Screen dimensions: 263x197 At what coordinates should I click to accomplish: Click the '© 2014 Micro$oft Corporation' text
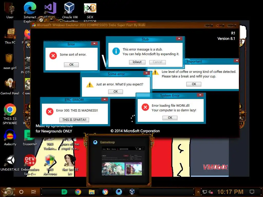pos(135,131)
